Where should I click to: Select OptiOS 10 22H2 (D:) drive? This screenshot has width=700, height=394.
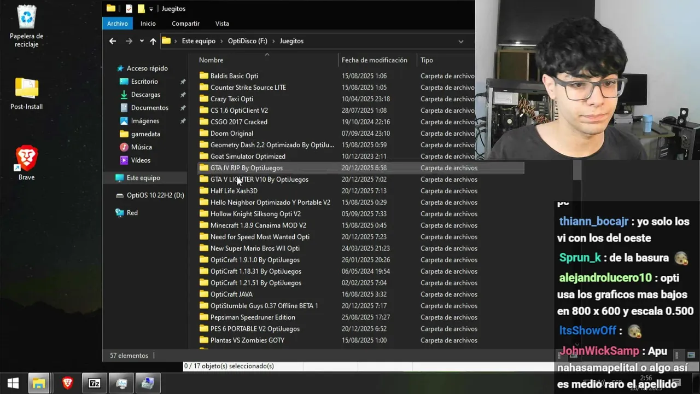tap(155, 195)
